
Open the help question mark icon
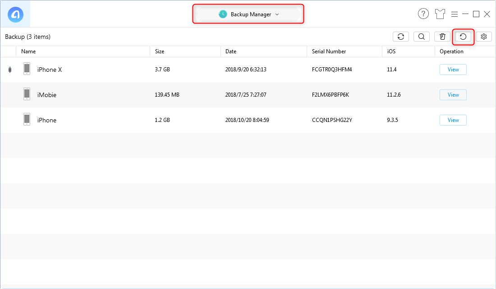423,14
